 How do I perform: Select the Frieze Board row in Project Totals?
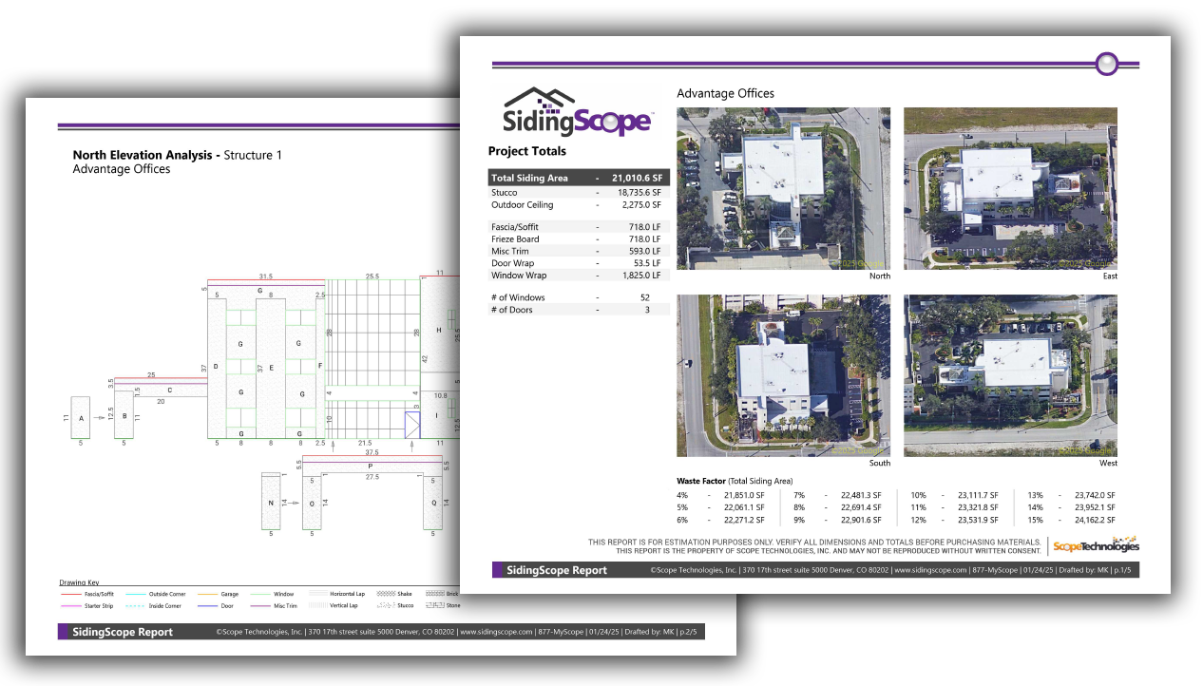(x=579, y=239)
